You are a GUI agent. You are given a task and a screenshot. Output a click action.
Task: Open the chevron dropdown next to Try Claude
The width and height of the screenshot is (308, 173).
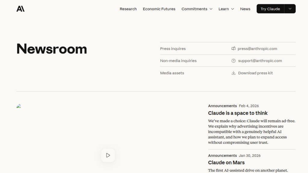tap(290, 9)
